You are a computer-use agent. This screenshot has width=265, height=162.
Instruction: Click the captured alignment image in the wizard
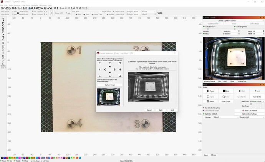pyautogui.click(x=148, y=87)
